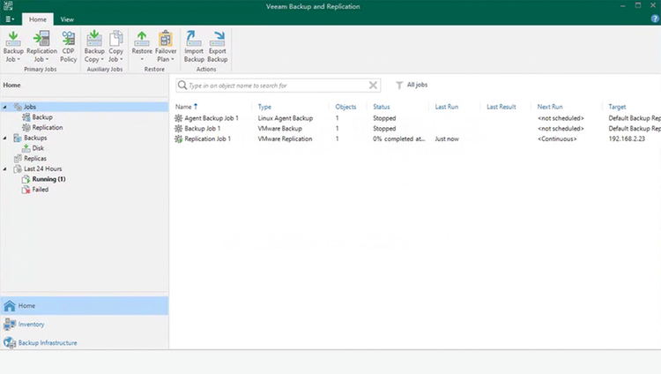Click the object name search field
This screenshot has width=661, height=374.
pyautogui.click(x=277, y=86)
